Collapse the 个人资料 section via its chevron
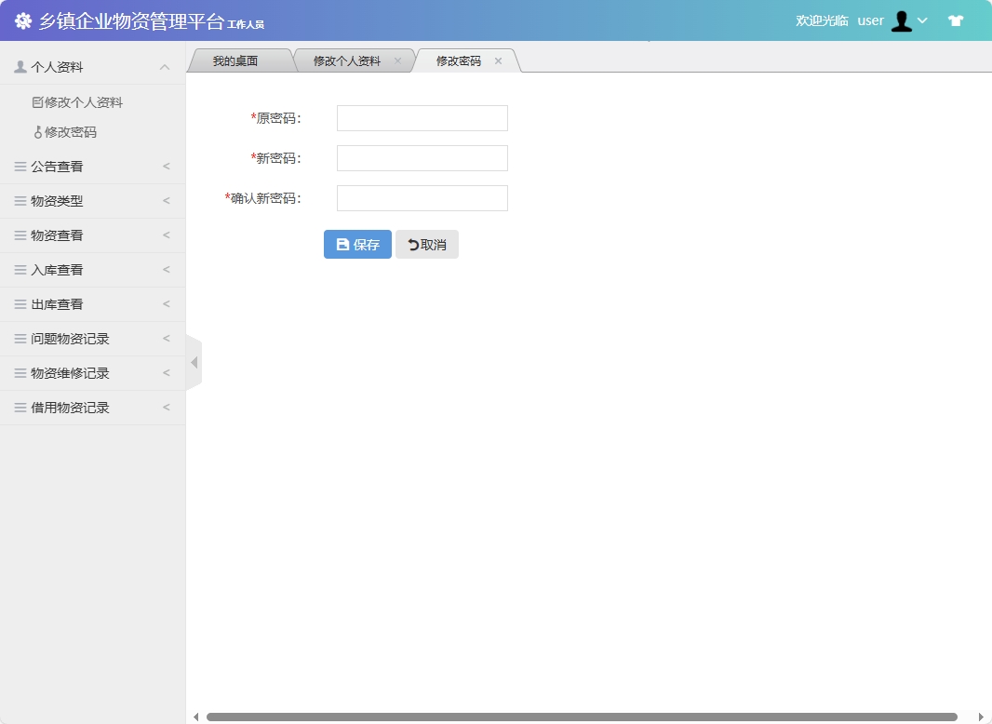The height and width of the screenshot is (724, 992). (x=165, y=66)
